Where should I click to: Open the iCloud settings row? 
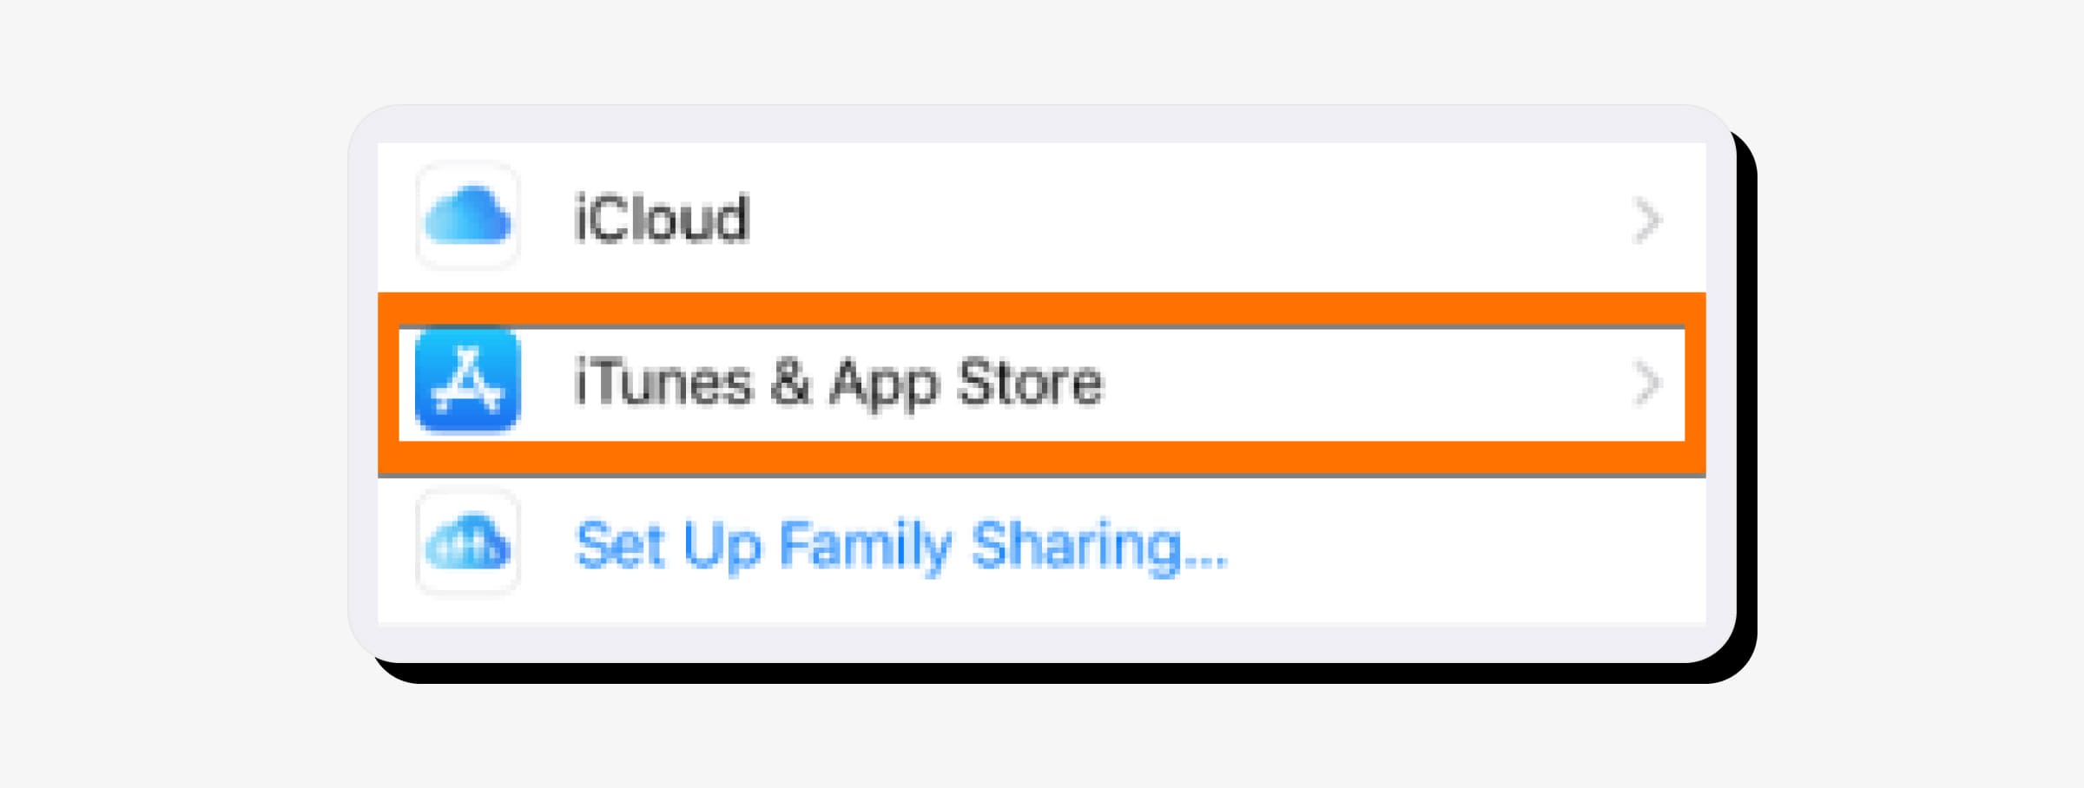pyautogui.click(x=1041, y=217)
